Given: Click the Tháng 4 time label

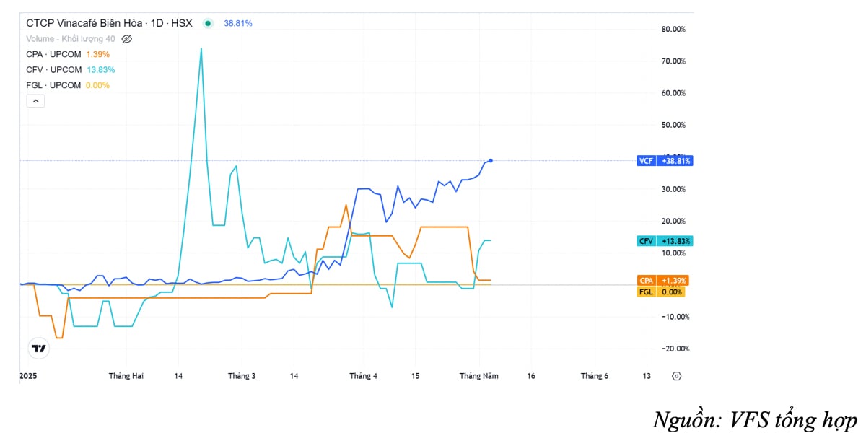Looking at the screenshot, I should point(363,376).
